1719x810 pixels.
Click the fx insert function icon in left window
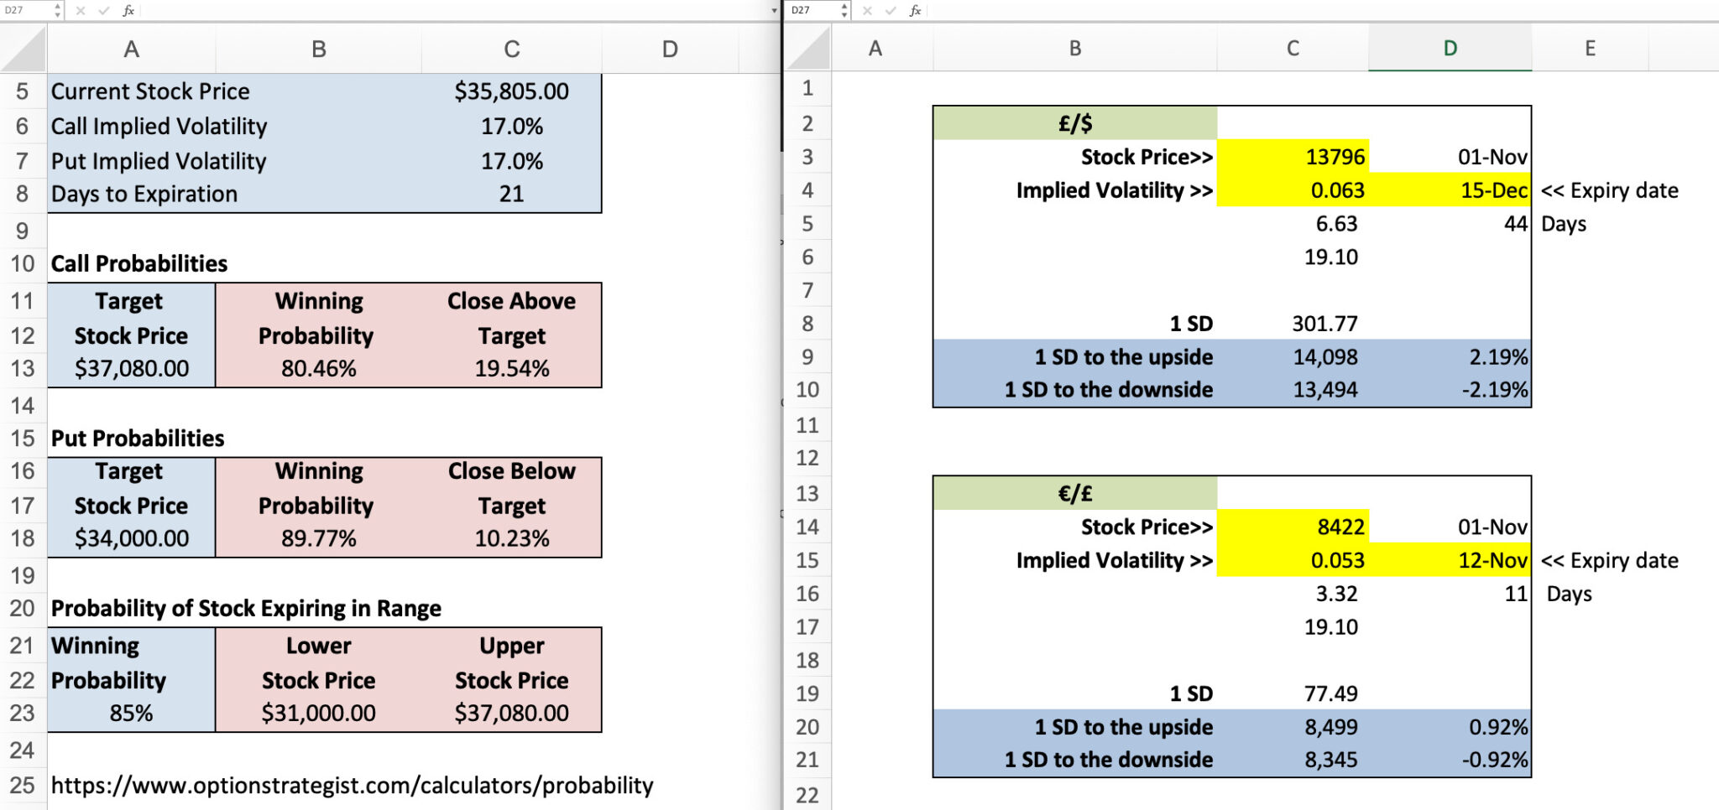click(128, 10)
